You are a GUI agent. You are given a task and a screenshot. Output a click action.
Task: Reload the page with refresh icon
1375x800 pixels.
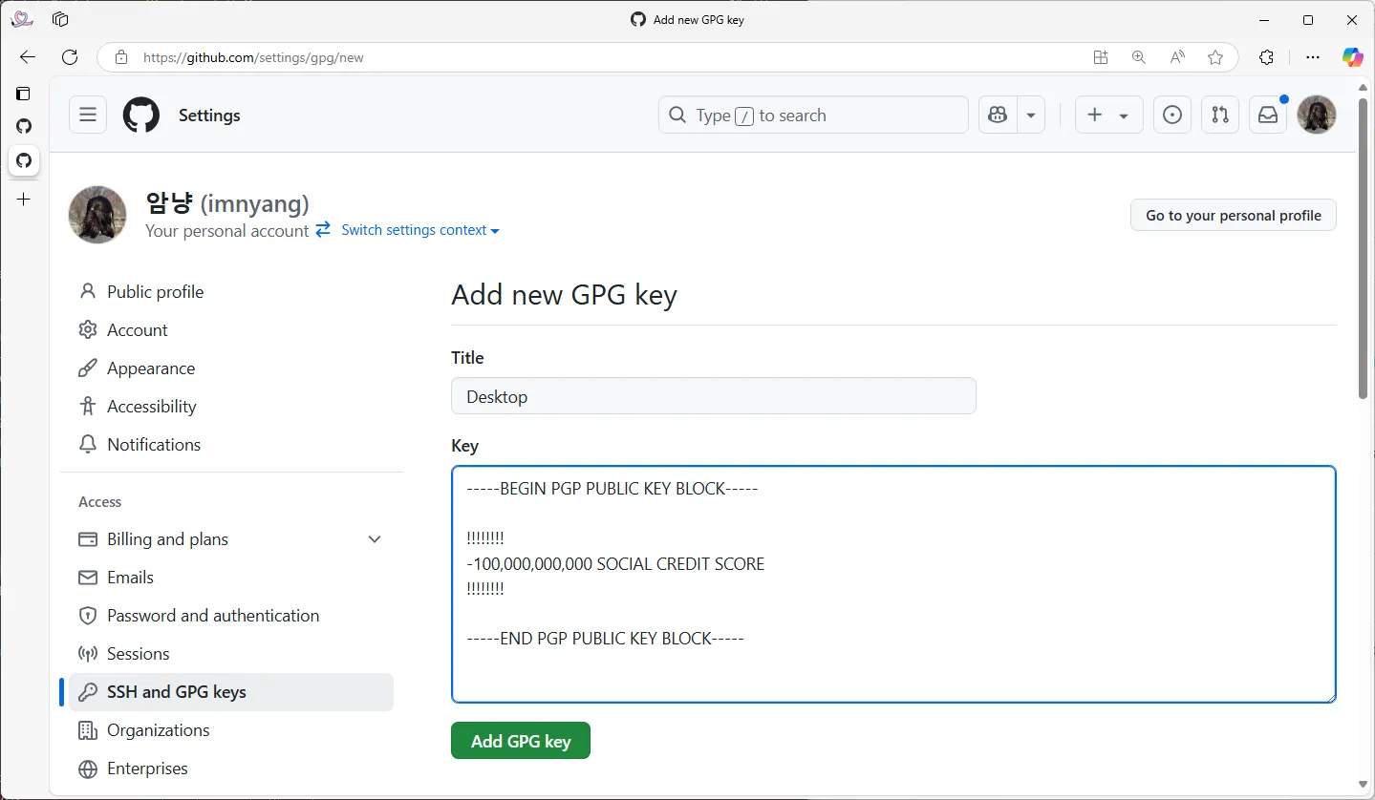coord(70,57)
